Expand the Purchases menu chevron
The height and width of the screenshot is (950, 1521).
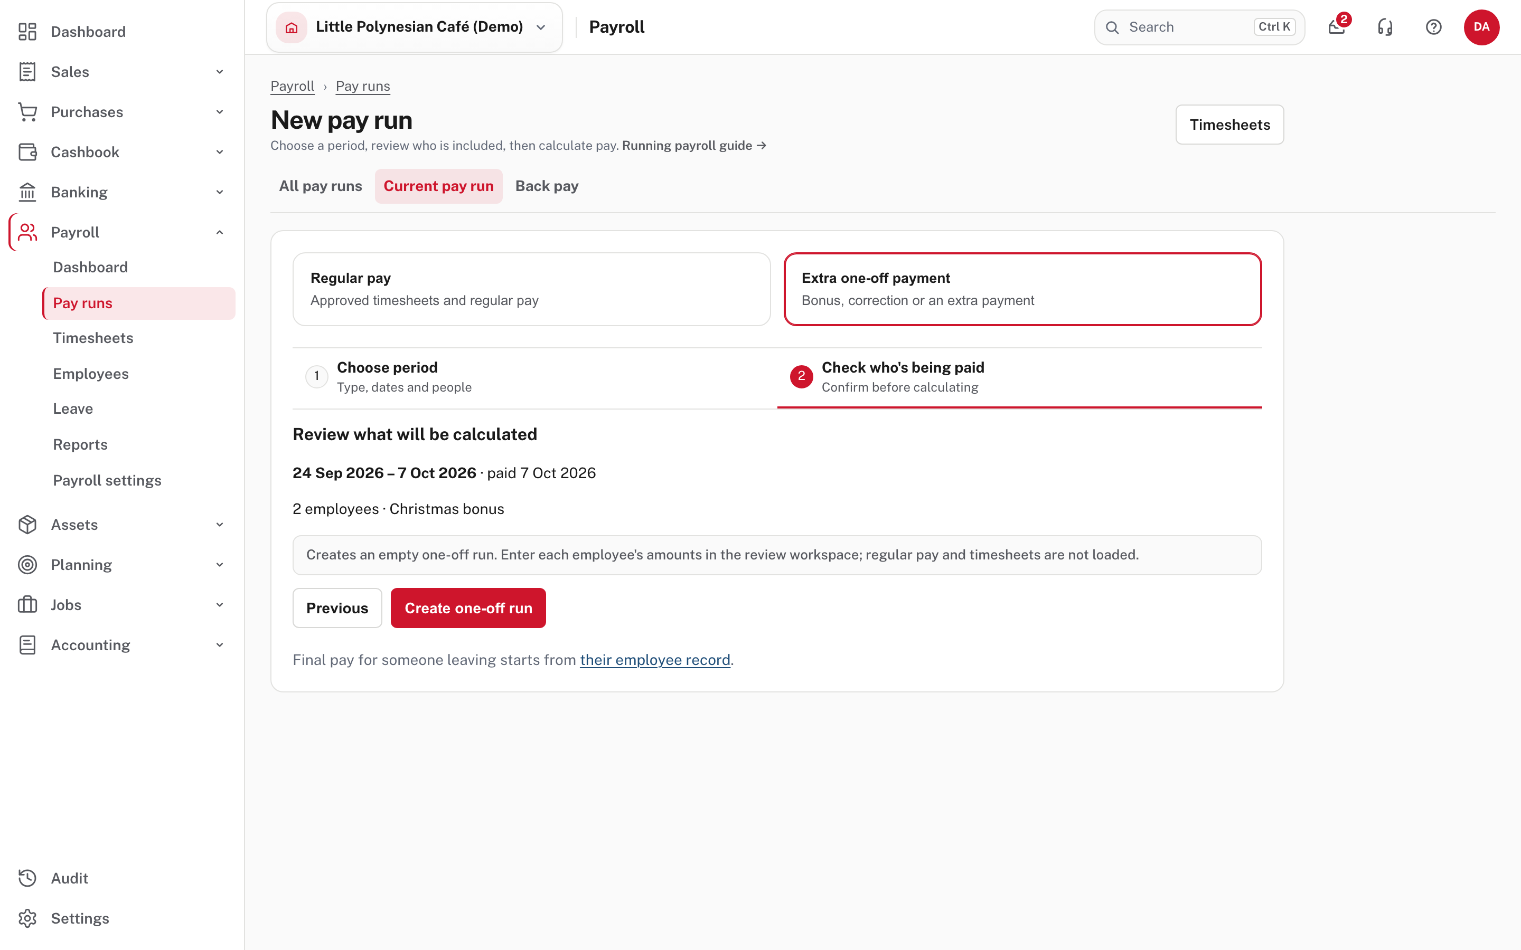[x=220, y=112]
